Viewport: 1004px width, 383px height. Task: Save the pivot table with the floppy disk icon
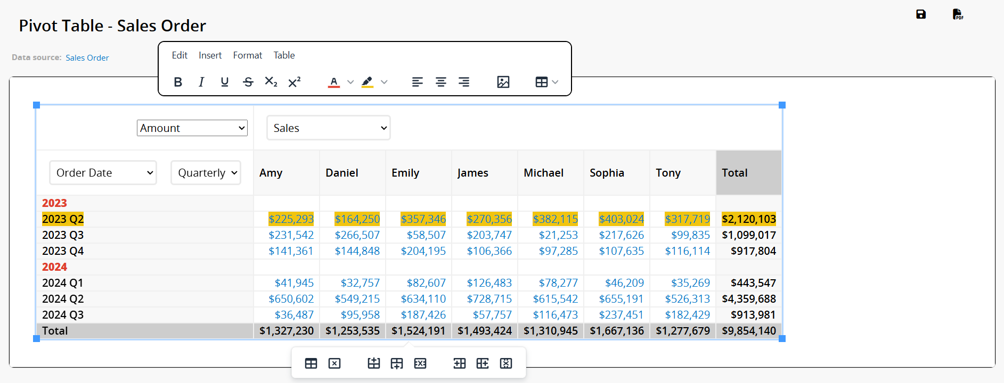click(x=921, y=14)
